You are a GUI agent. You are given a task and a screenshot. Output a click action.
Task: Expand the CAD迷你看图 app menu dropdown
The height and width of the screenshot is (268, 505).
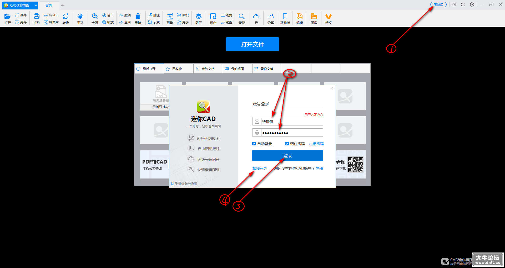click(36, 5)
